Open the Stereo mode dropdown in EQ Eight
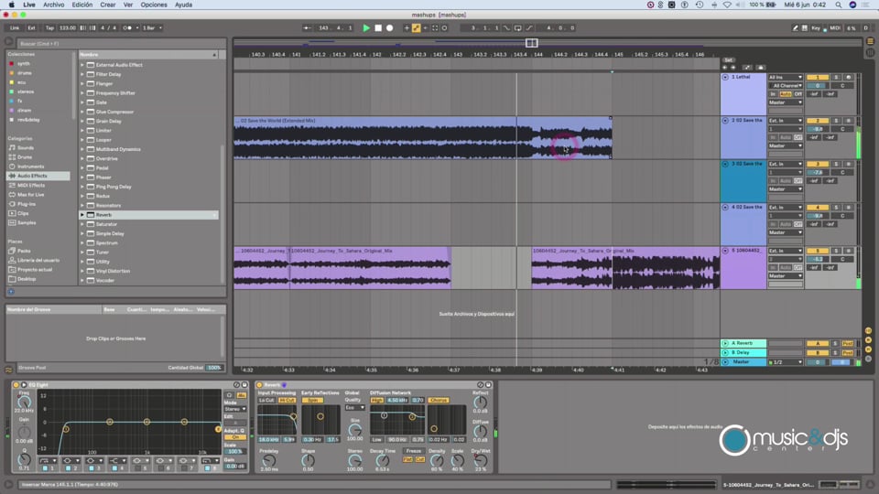The height and width of the screenshot is (494, 879). [x=235, y=409]
